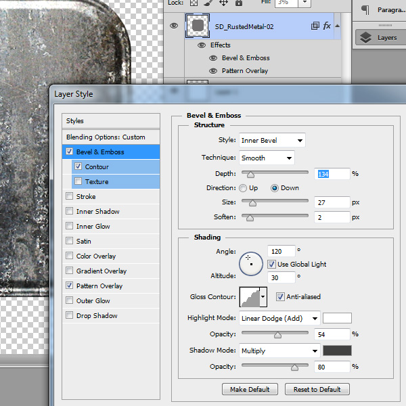Viewport: 406px width, 406px height.
Task: Click the Altitude value field
Action: click(281, 277)
